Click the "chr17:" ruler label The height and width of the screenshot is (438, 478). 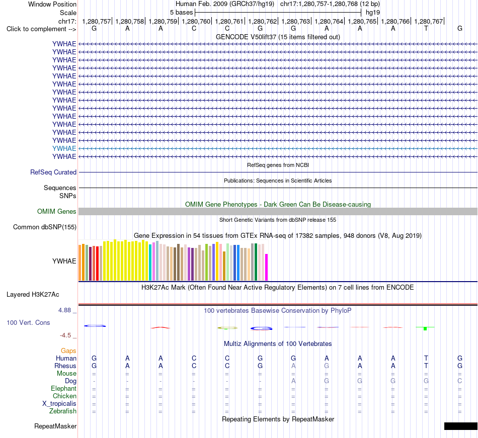(x=67, y=21)
